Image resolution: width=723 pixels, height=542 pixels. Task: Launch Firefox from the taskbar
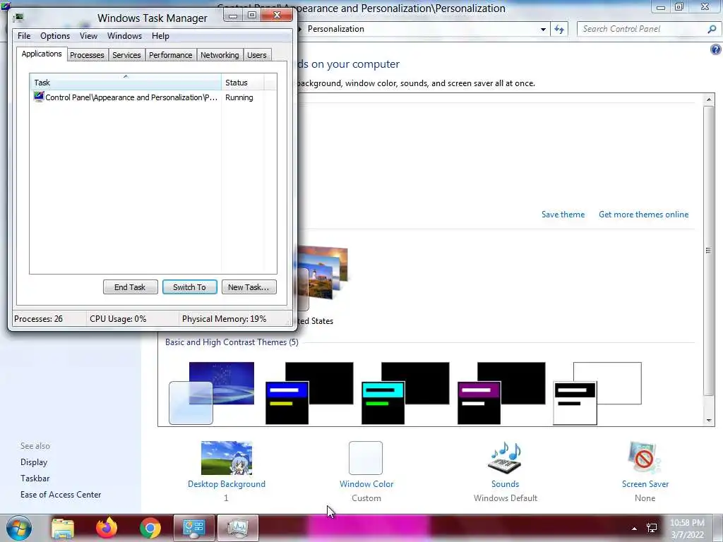[107, 528]
